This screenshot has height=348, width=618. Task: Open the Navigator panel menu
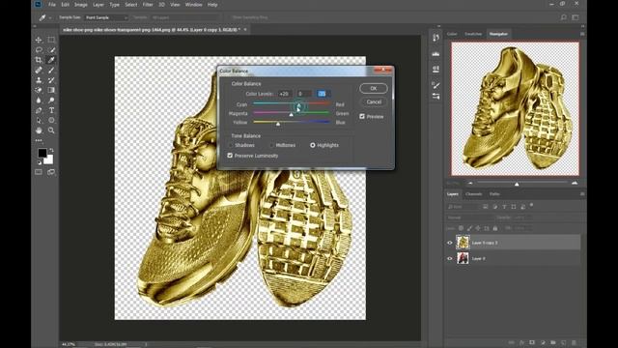click(x=582, y=34)
